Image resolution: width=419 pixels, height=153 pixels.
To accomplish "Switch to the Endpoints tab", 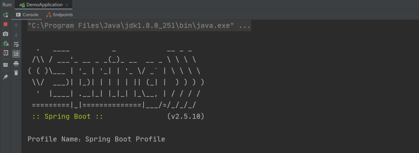I will 59,15.
